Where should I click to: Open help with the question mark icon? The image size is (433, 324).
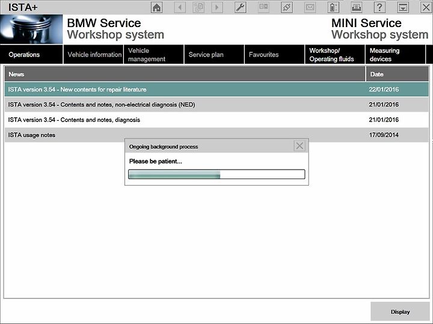click(379, 7)
